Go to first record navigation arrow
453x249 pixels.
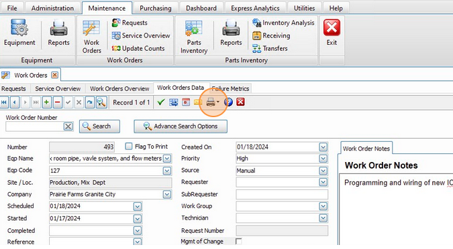click(x=4, y=102)
